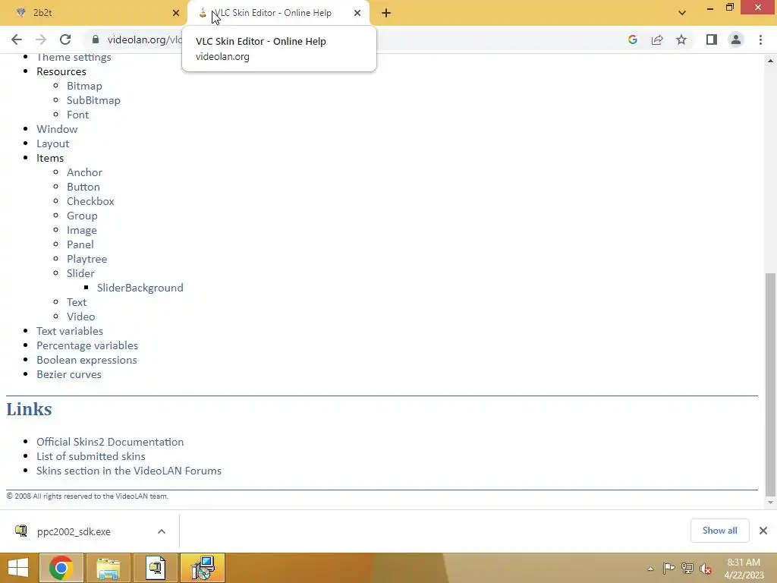Jump to the Anchor item
Viewport: 777px width, 583px height.
click(85, 172)
